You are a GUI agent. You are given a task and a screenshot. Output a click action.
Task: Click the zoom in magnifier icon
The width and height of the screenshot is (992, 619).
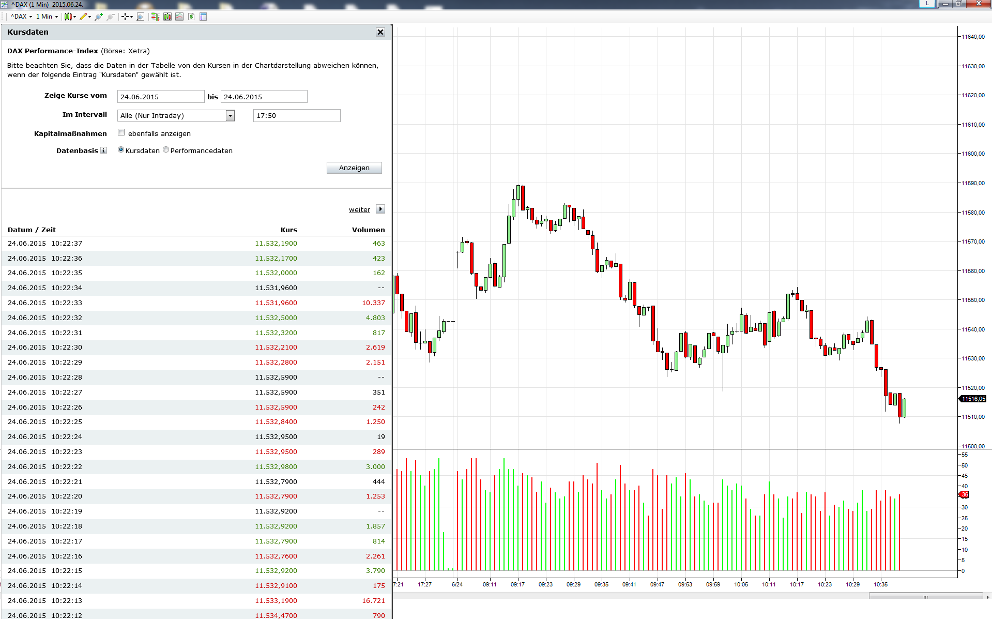click(99, 17)
